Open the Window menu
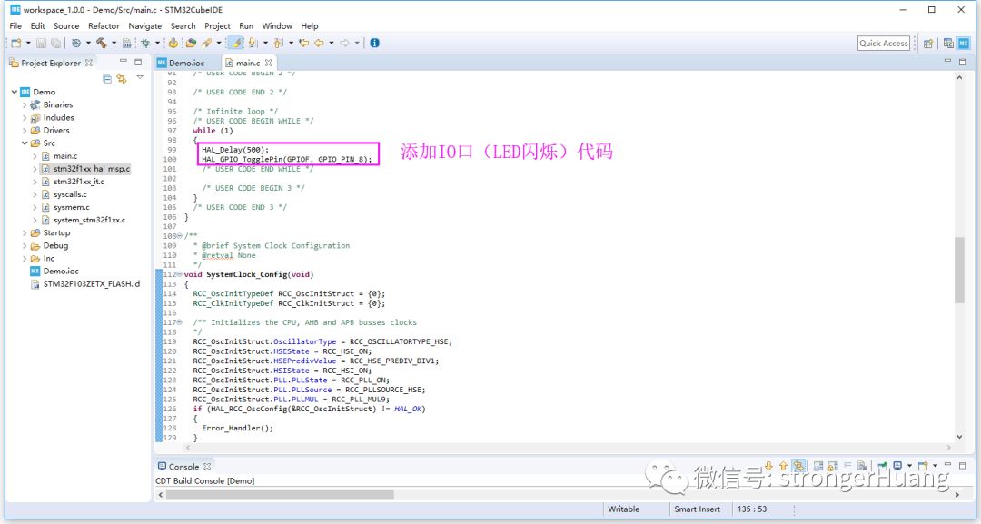 coord(276,25)
